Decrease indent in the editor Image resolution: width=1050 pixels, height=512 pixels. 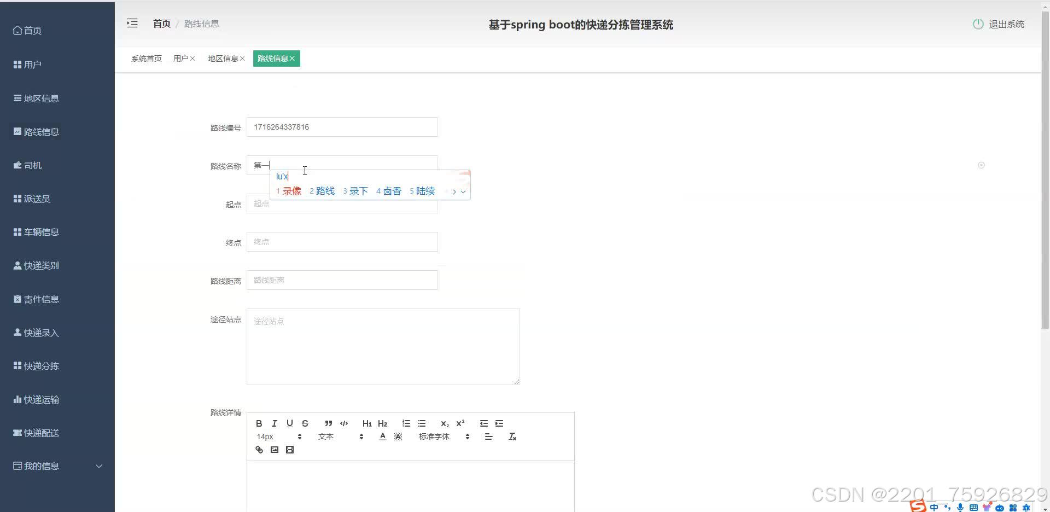pyautogui.click(x=484, y=423)
